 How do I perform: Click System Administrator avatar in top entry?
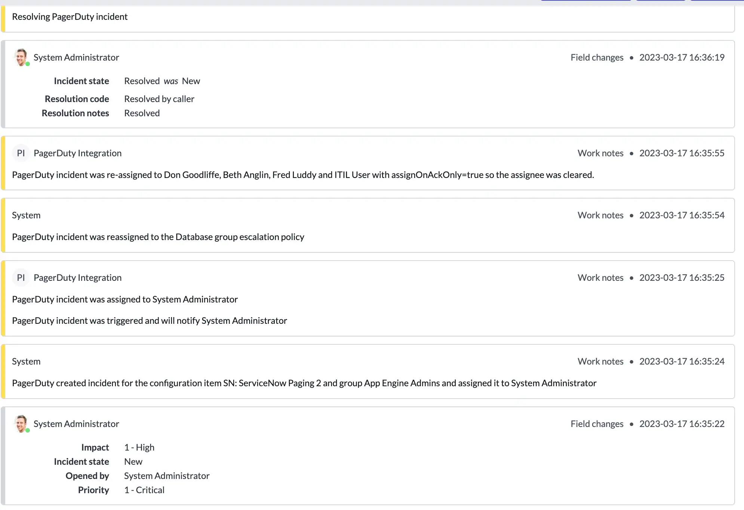pos(21,58)
